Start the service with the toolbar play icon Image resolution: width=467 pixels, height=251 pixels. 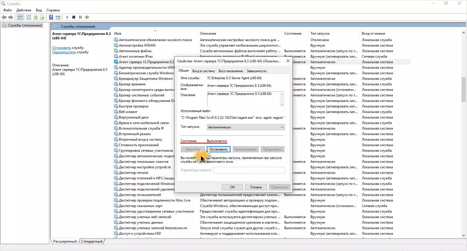(67, 17)
